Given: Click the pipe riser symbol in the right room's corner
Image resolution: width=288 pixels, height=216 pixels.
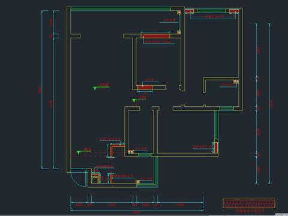Looking at the screenshot, I should [x=236, y=82].
